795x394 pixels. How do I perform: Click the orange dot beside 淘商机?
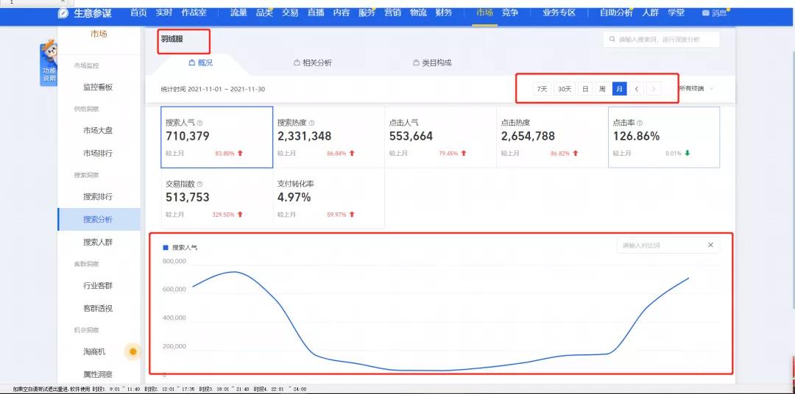click(132, 351)
